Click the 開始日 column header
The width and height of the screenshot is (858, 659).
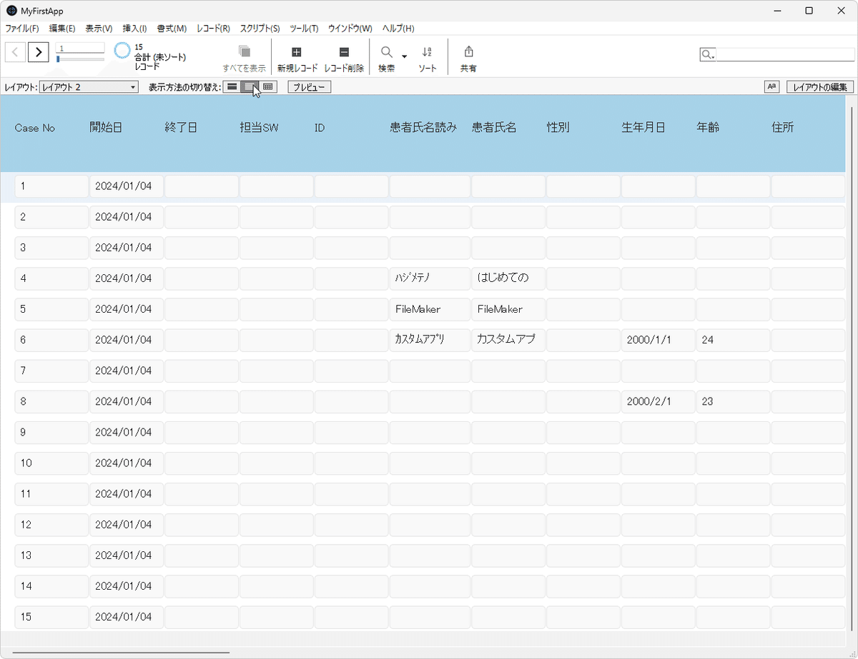point(106,128)
